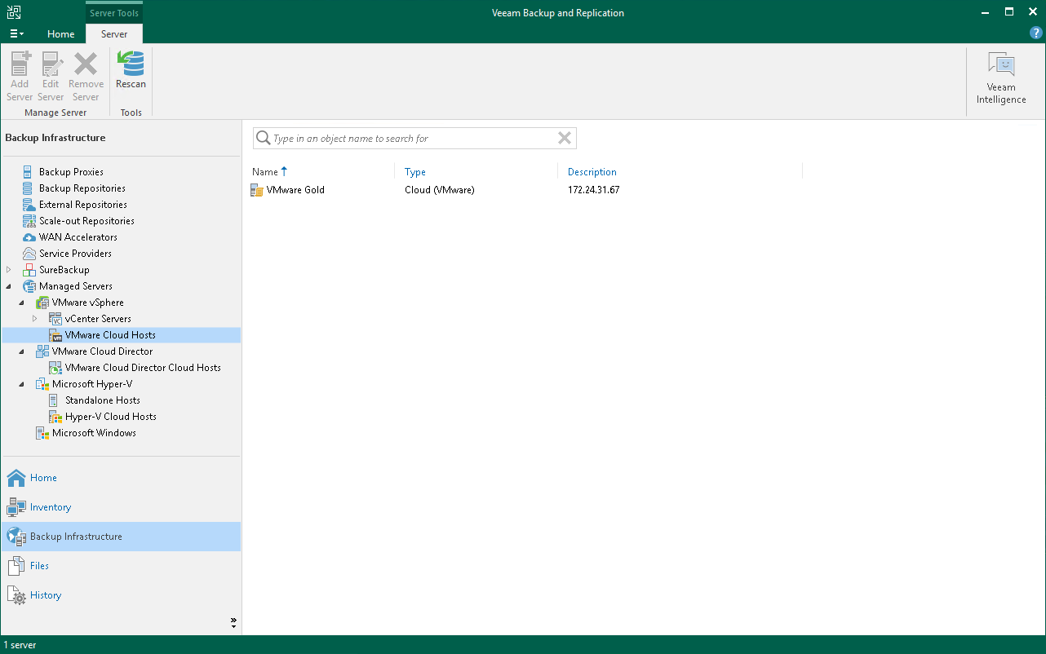Click the Microsoft Windows icon
Image resolution: width=1046 pixels, height=654 pixels.
42,433
